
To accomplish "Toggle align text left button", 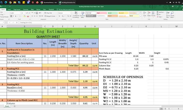I will (32, 16).
